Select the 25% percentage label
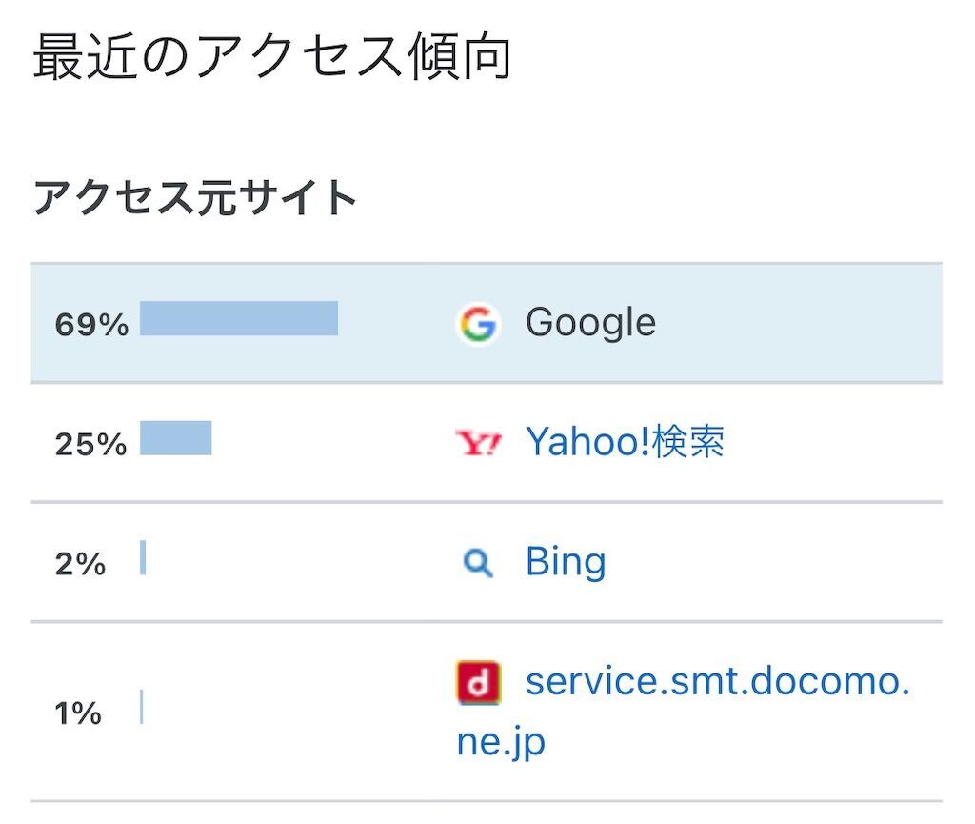This screenshot has height=824, width=975. coord(90,444)
